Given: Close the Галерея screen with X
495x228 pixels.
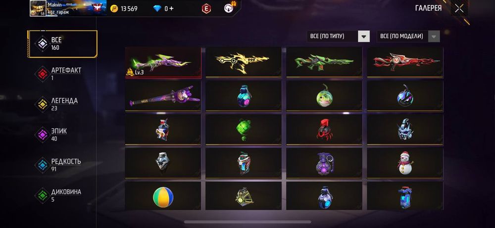Looking at the screenshot, I should coord(459,8).
